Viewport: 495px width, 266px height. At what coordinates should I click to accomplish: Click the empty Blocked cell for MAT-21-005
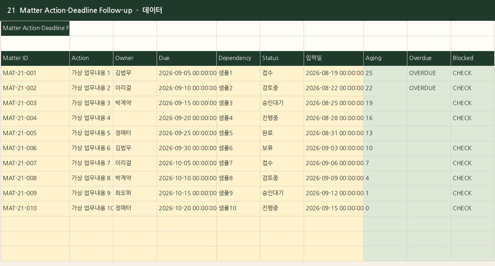(x=472, y=133)
